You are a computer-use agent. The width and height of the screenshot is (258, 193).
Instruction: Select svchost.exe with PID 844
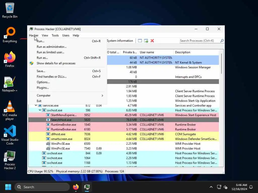[x=123, y=153]
